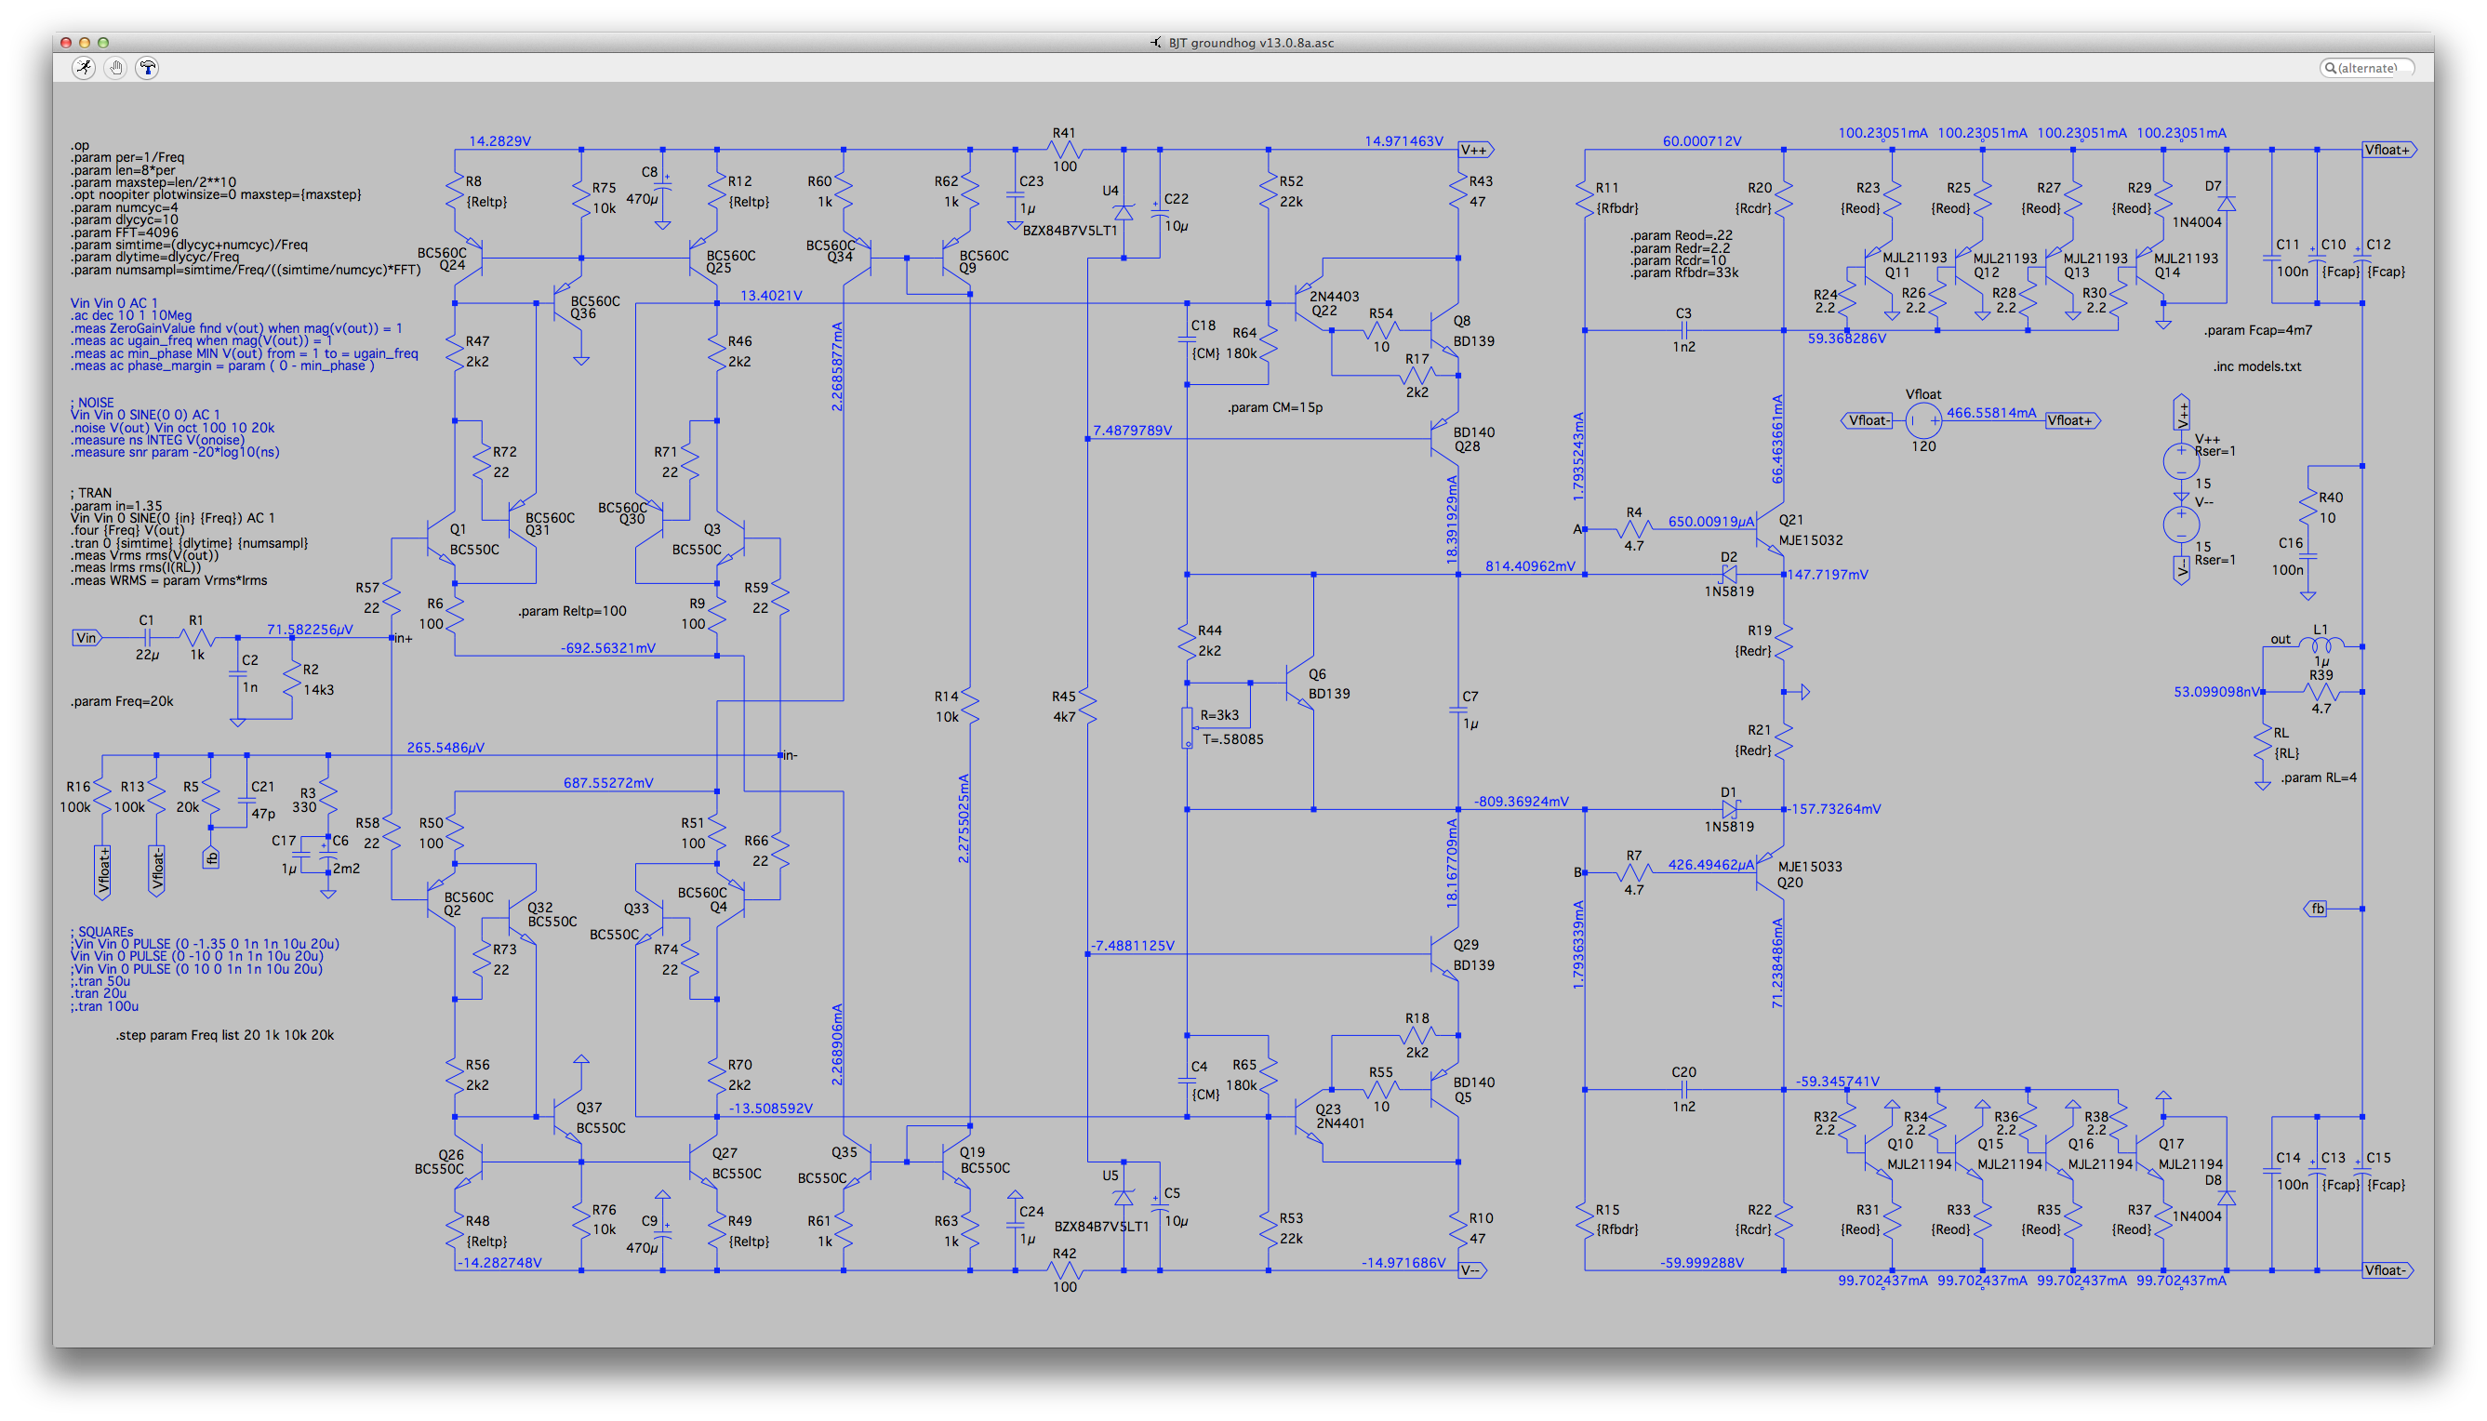
Task: Select the '.noise V(out) Vin oct 100 10 20k' line
Action: (172, 428)
